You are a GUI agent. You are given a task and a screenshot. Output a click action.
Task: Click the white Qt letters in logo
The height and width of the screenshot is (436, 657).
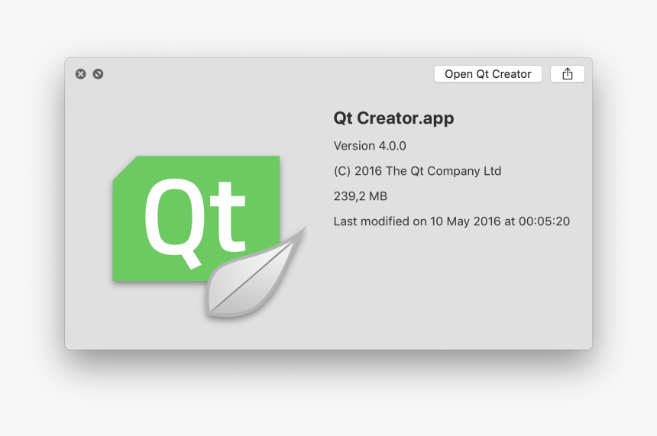(x=195, y=224)
